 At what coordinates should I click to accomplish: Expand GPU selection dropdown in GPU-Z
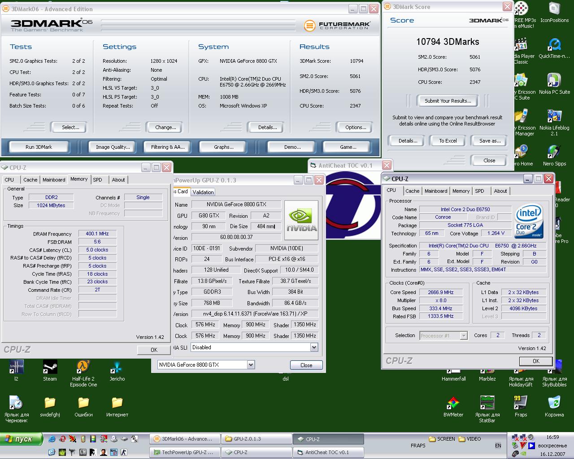[251, 365]
